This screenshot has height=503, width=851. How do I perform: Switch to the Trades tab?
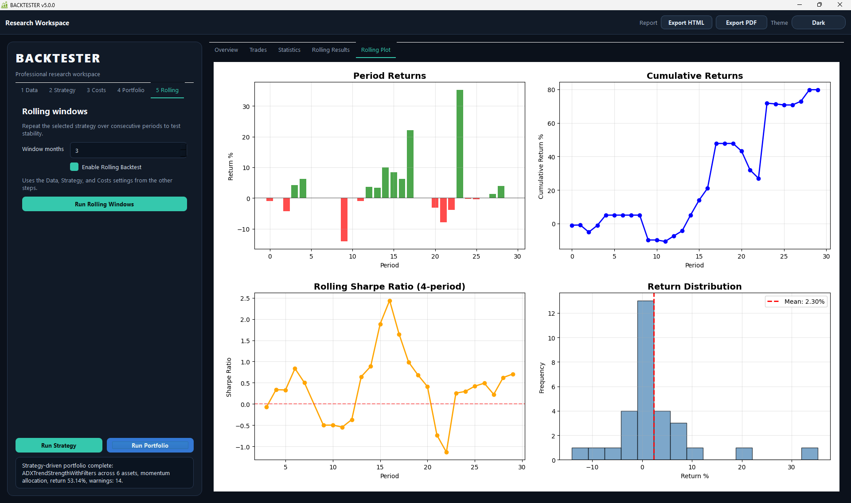[x=258, y=50]
